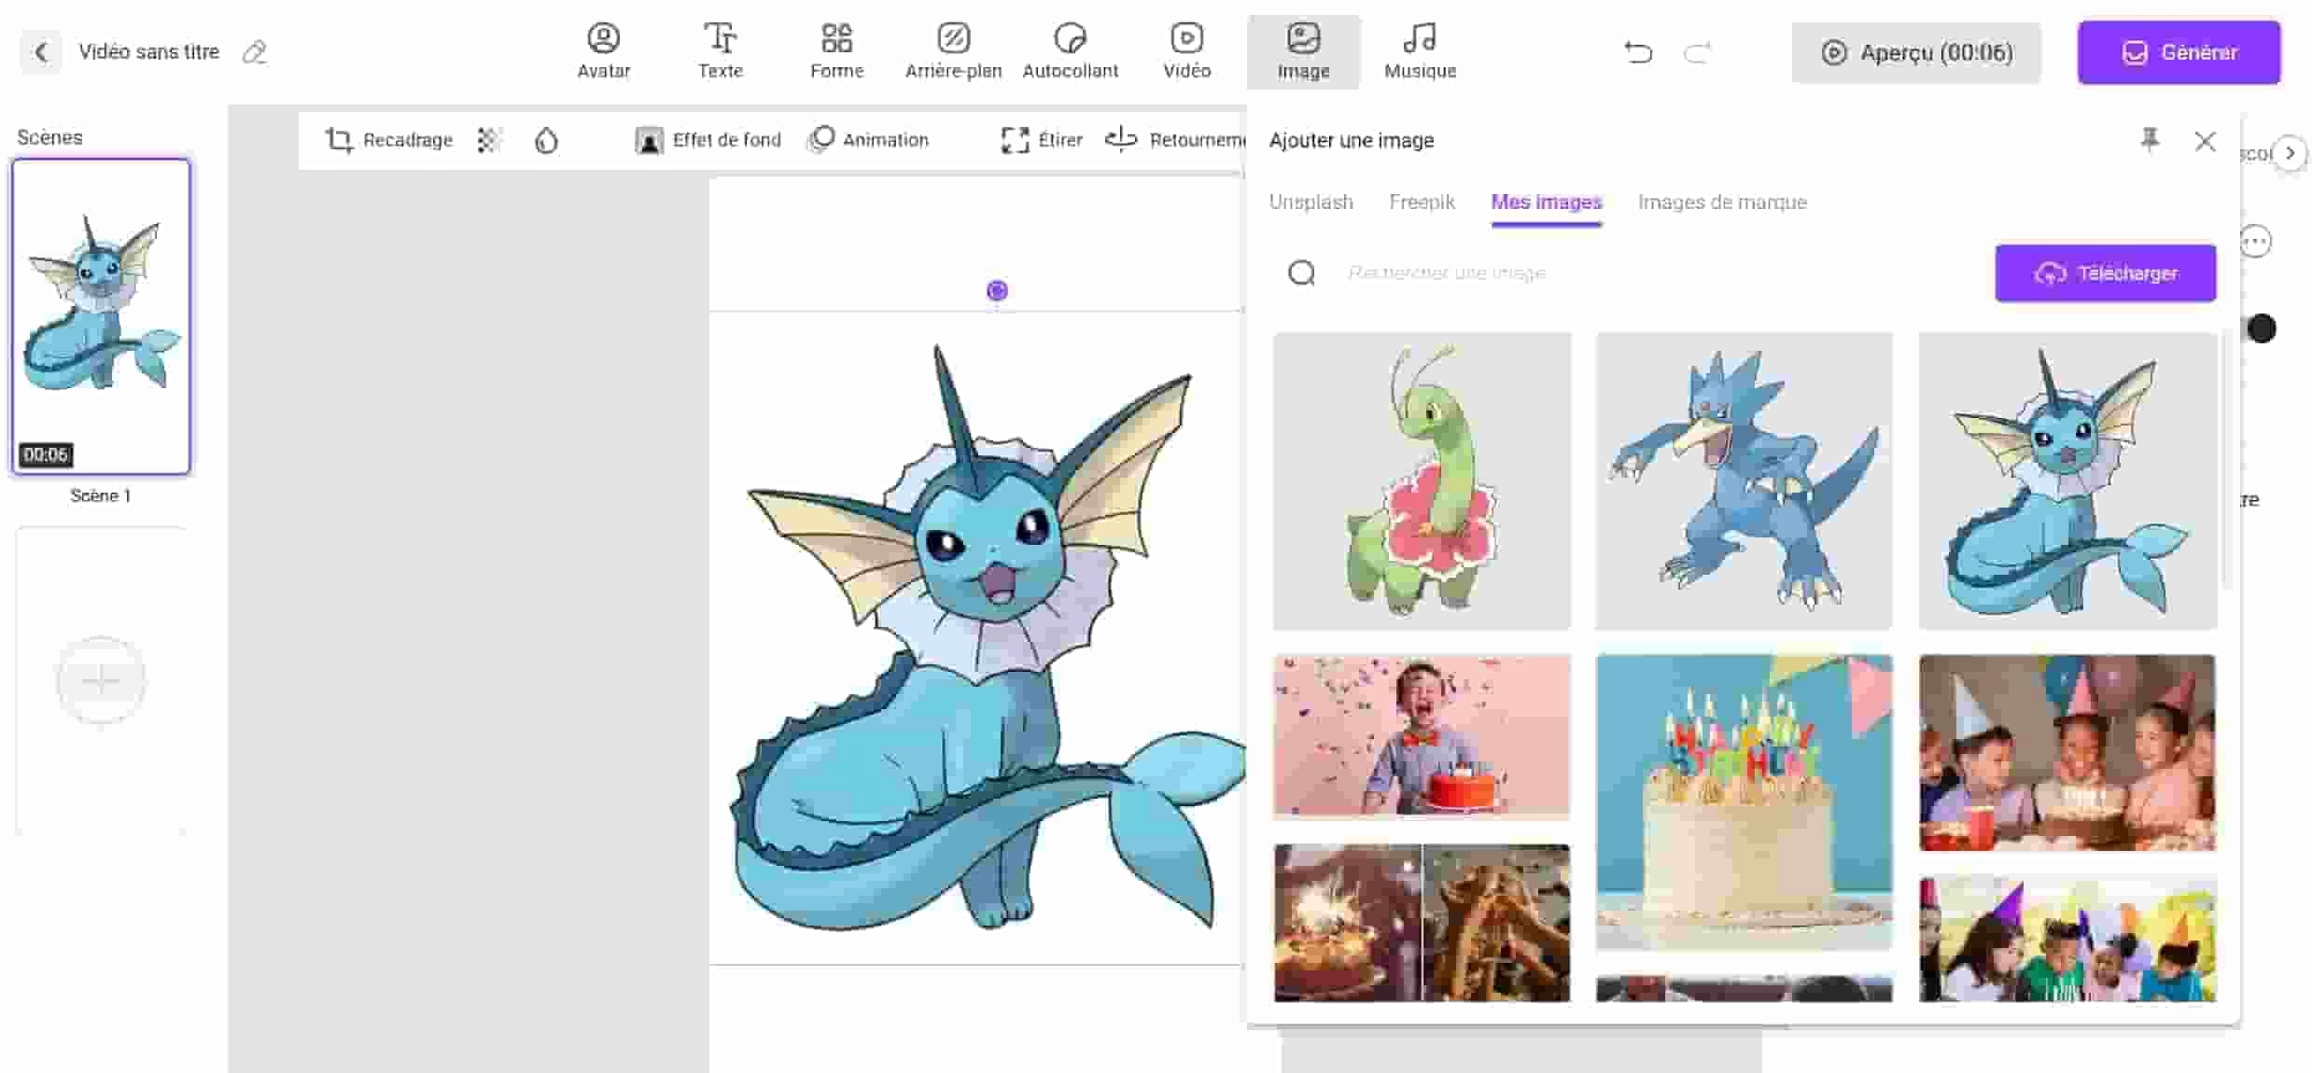Select the birthday candle cake photo
2312x1073 pixels.
pos(1744,801)
